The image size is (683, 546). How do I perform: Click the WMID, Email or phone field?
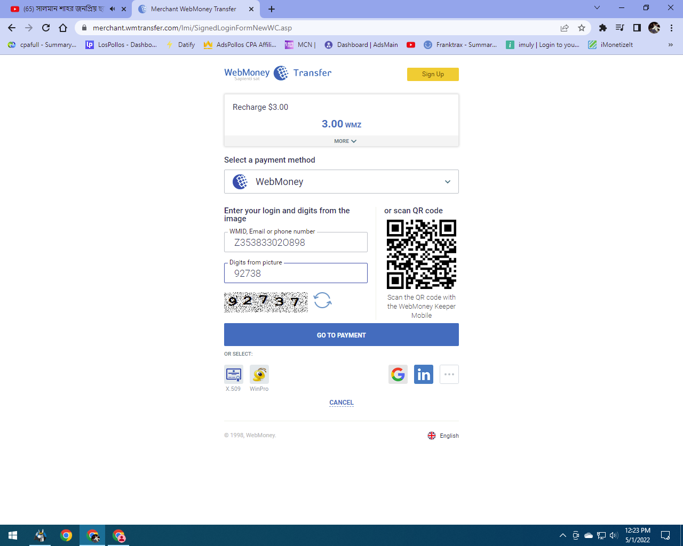296,242
